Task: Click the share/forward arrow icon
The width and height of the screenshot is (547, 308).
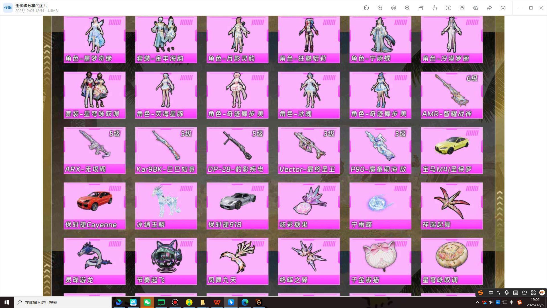Action: point(489,8)
